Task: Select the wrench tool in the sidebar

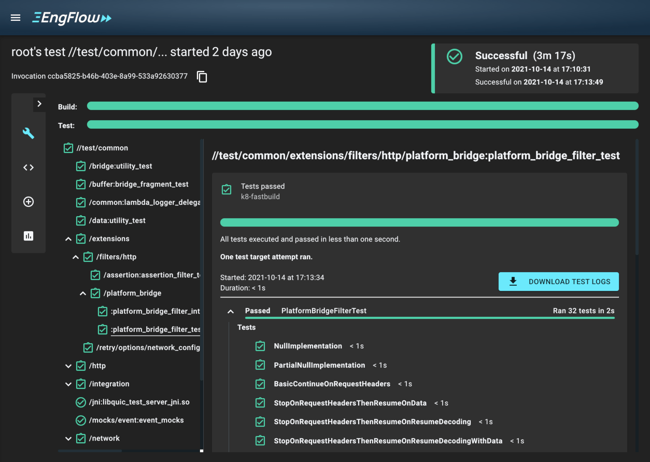Action: click(29, 133)
